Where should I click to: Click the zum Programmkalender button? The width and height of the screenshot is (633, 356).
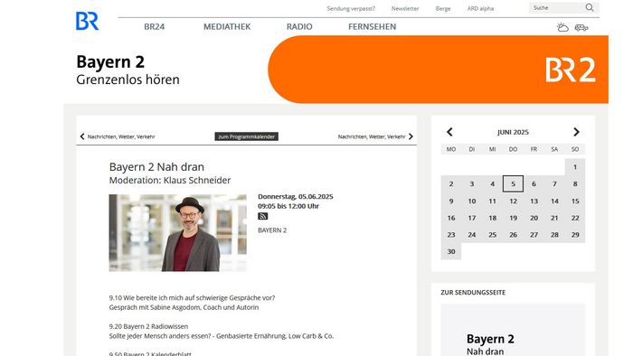[x=246, y=136]
